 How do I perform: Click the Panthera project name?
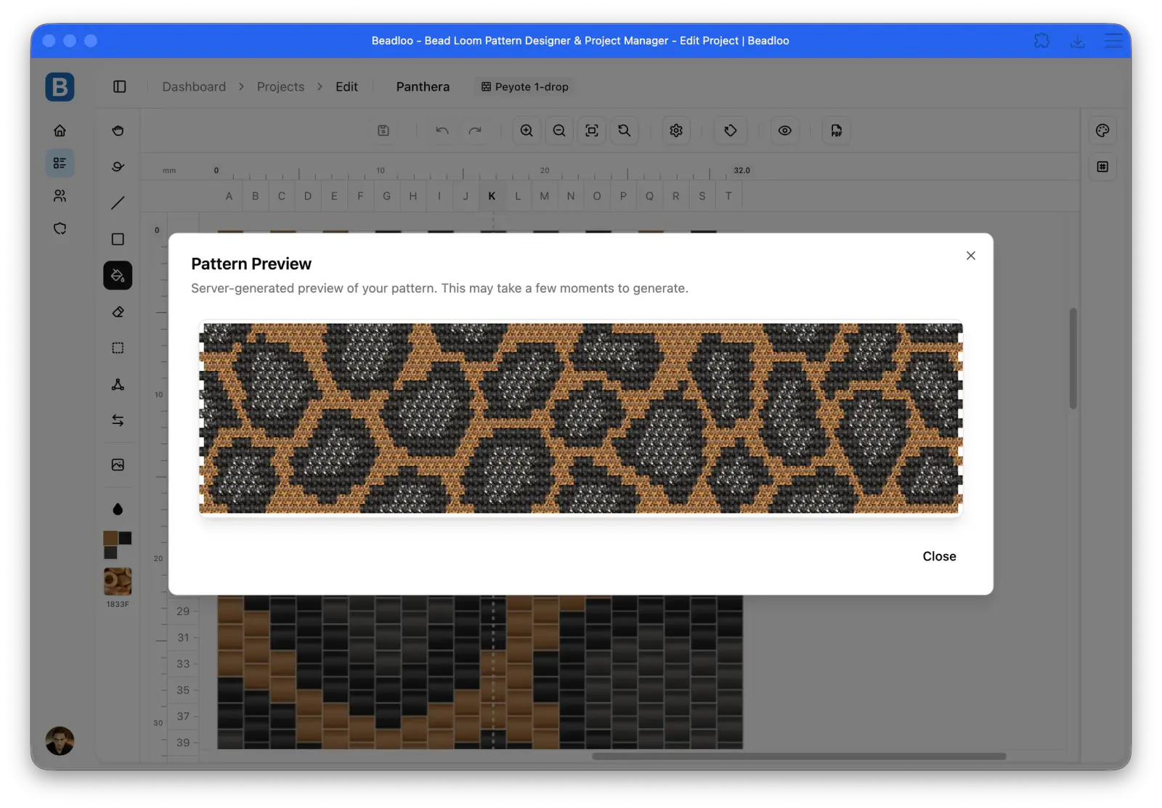coord(423,87)
